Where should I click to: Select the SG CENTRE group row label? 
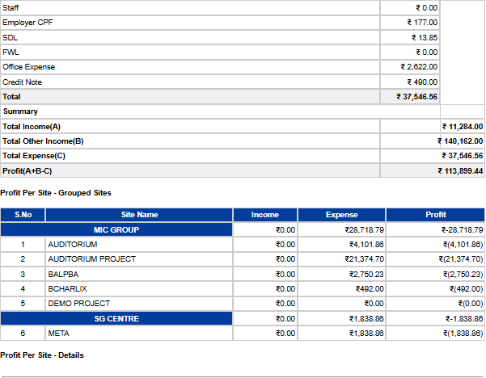coord(116,319)
